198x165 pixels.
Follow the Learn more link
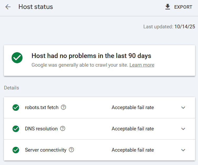(142, 65)
